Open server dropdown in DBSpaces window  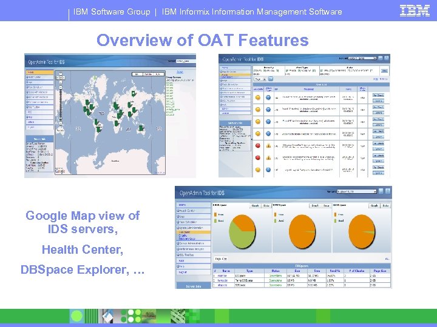pyautogui.click(x=357, y=191)
